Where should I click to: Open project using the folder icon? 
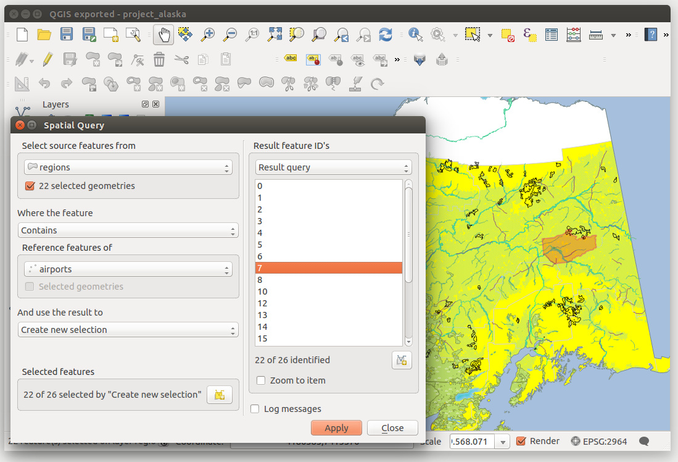coord(44,35)
